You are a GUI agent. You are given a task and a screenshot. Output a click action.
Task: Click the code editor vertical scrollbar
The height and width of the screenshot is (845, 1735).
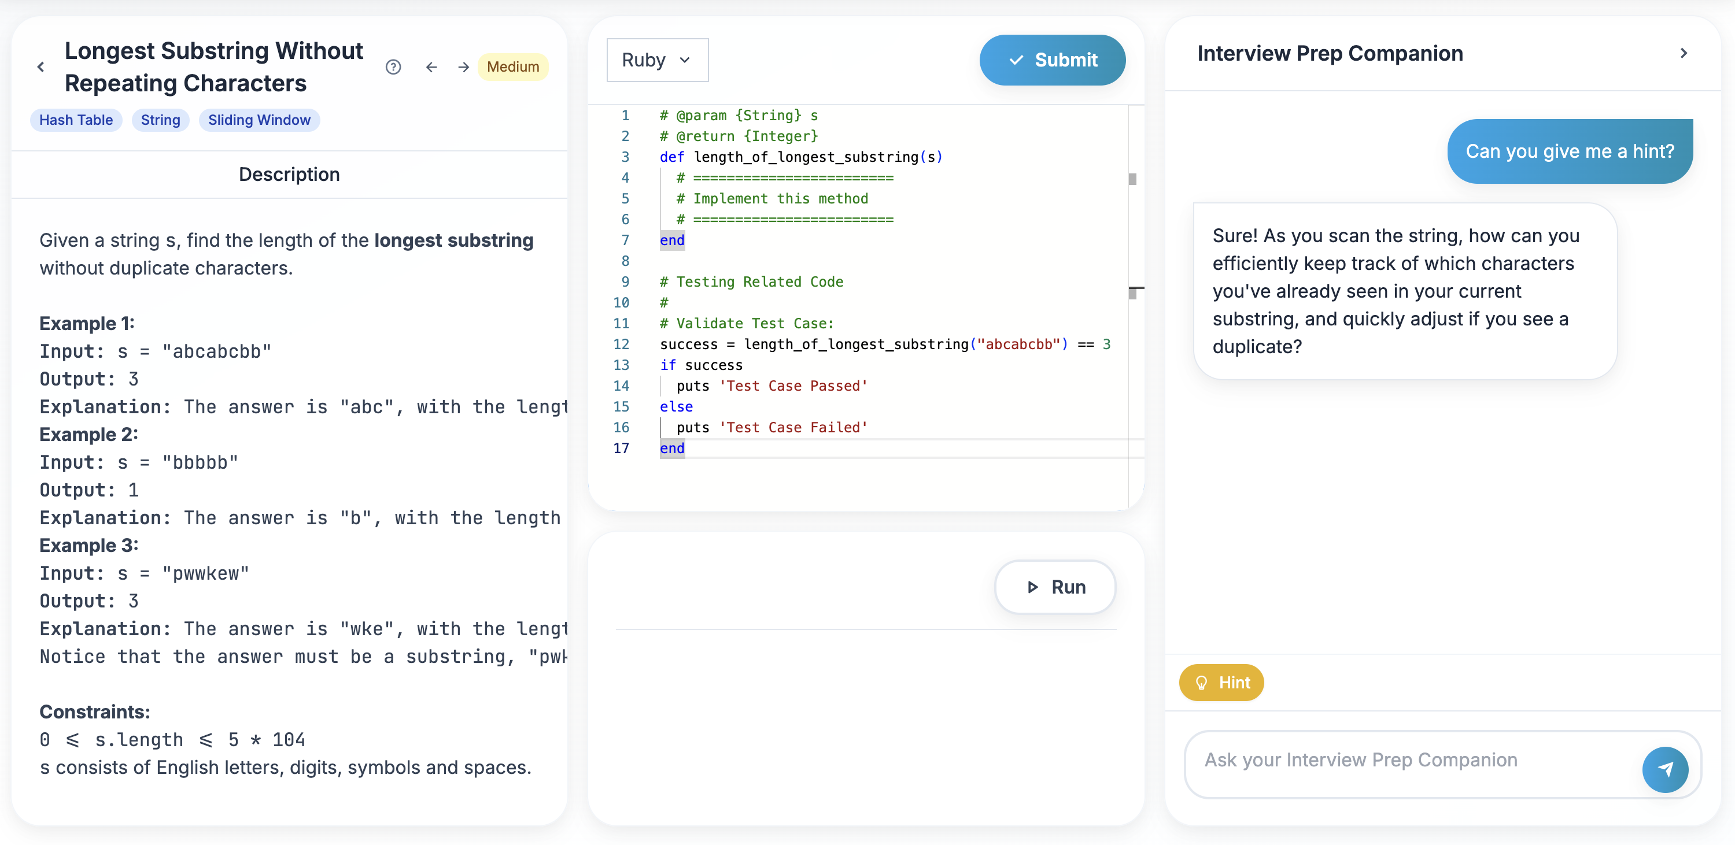[x=1132, y=179]
